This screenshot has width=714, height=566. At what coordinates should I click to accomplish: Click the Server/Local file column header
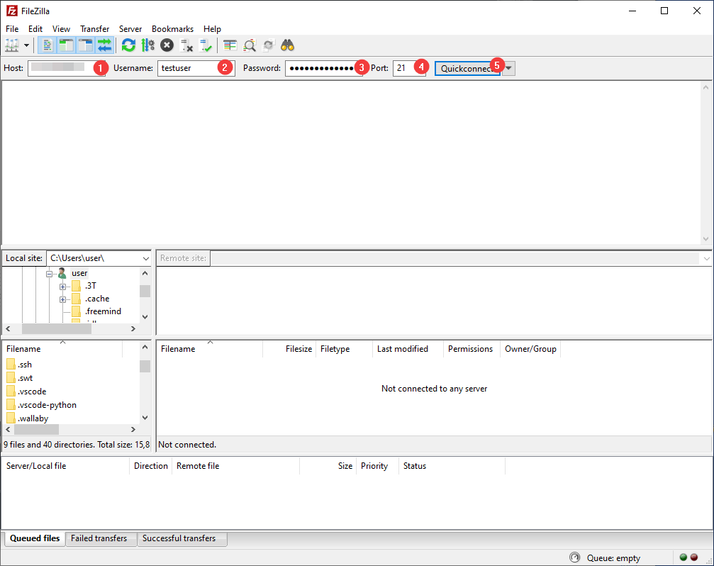(66, 466)
